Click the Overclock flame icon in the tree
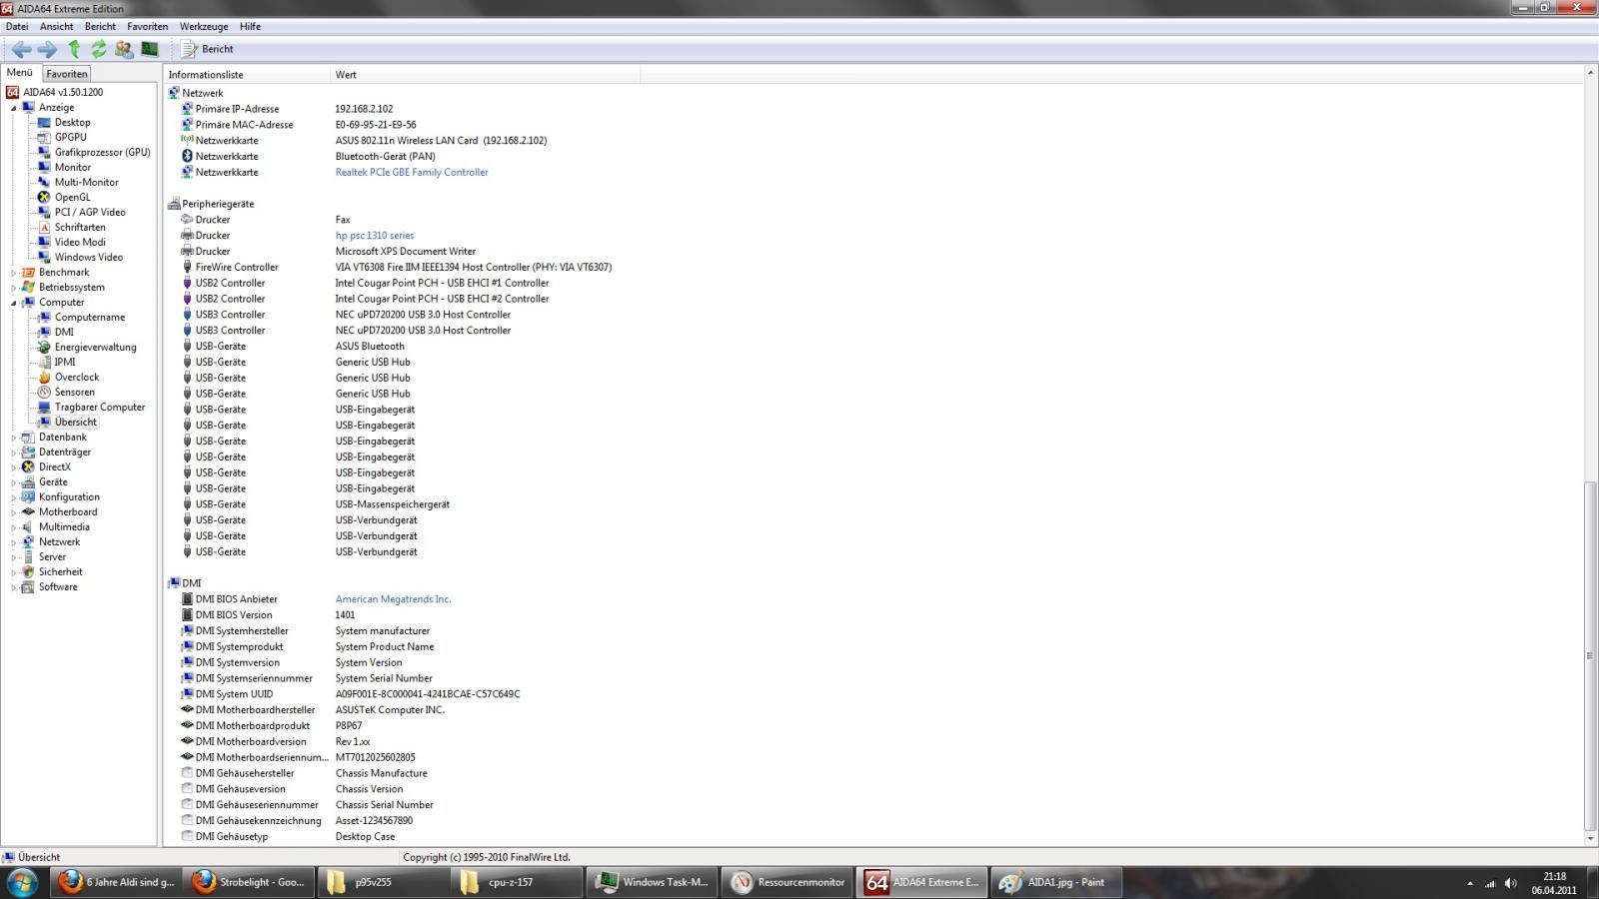This screenshot has height=899, width=1599. (x=44, y=378)
